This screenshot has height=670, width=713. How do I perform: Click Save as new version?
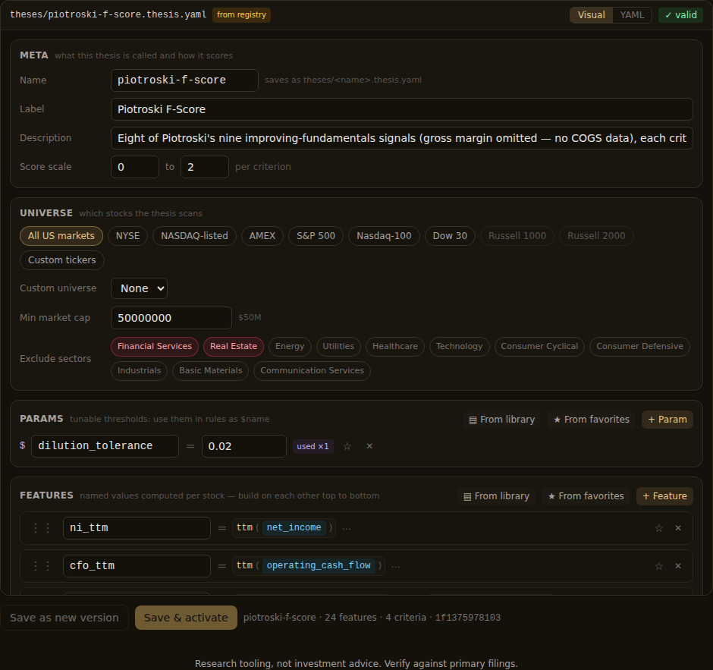click(x=64, y=618)
